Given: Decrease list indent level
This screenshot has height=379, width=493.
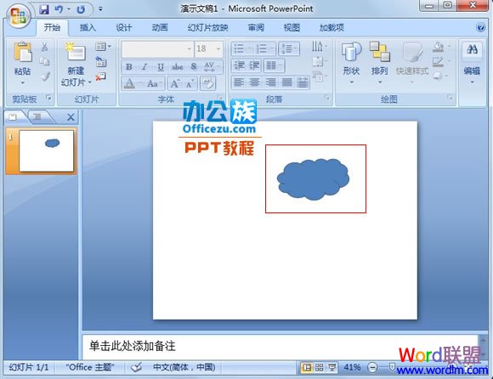Looking at the screenshot, I should coord(239,65).
